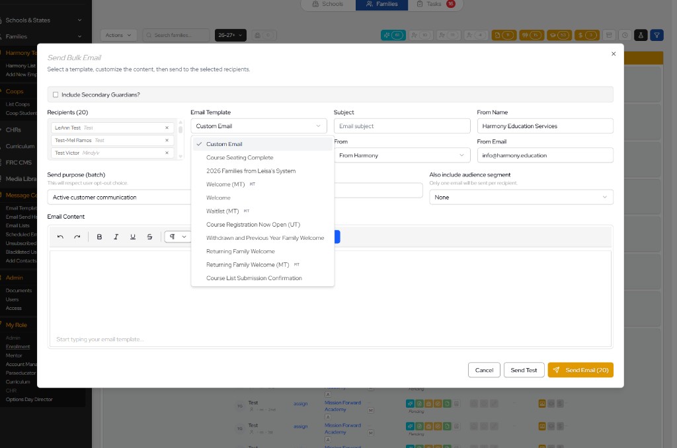Close the Send Bulk Email dialog

point(614,54)
